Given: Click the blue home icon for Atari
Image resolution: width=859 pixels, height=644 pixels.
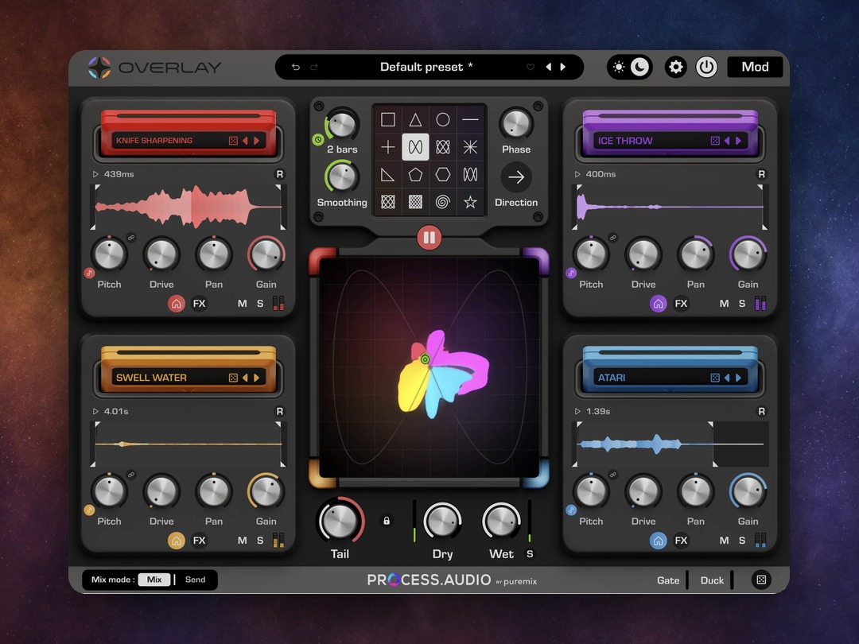Looking at the screenshot, I should (658, 541).
